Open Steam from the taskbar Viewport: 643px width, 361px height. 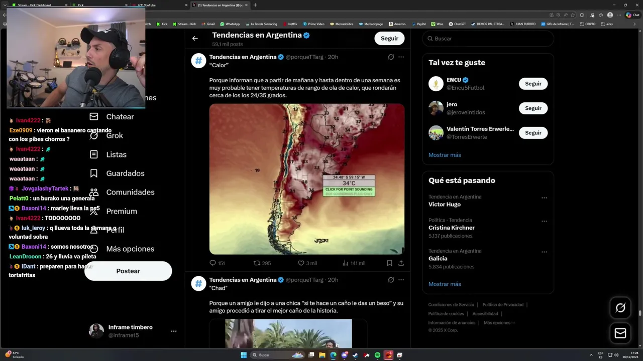[x=355, y=355]
